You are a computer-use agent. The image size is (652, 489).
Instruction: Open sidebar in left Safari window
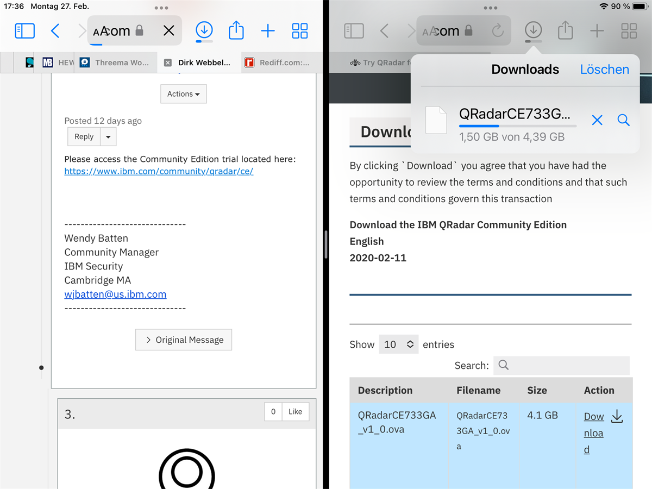tap(25, 30)
